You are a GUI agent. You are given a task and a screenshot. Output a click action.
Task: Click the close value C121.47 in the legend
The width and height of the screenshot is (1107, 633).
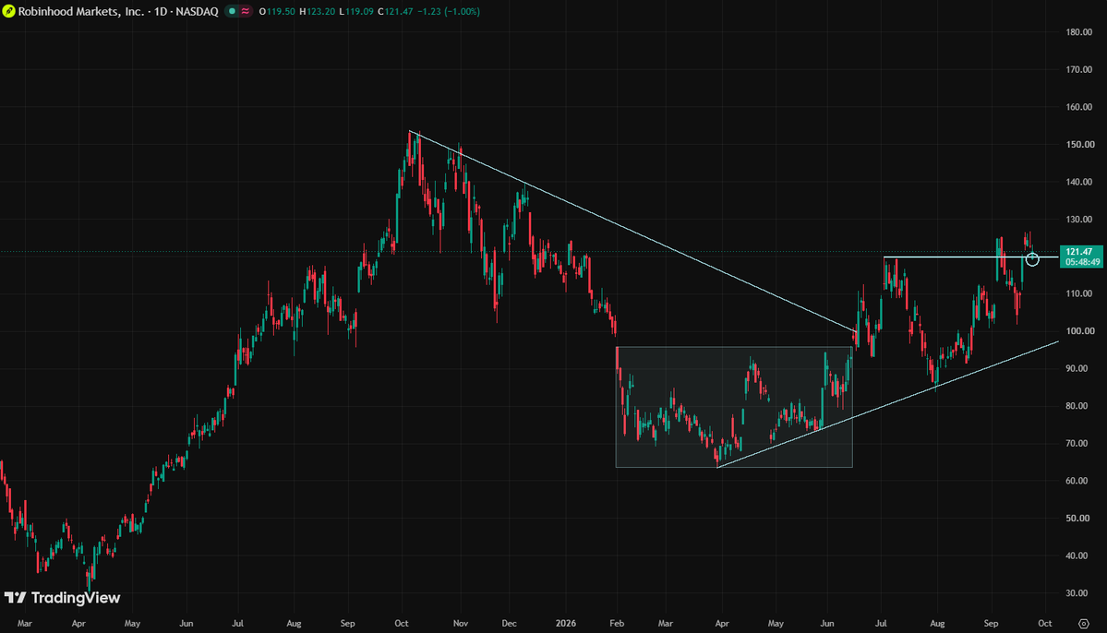point(395,11)
